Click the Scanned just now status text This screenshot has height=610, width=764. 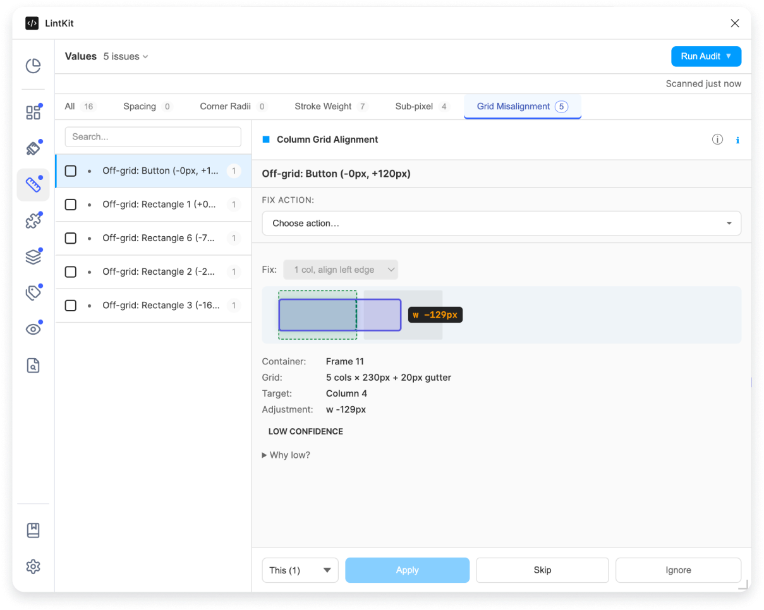coord(703,84)
